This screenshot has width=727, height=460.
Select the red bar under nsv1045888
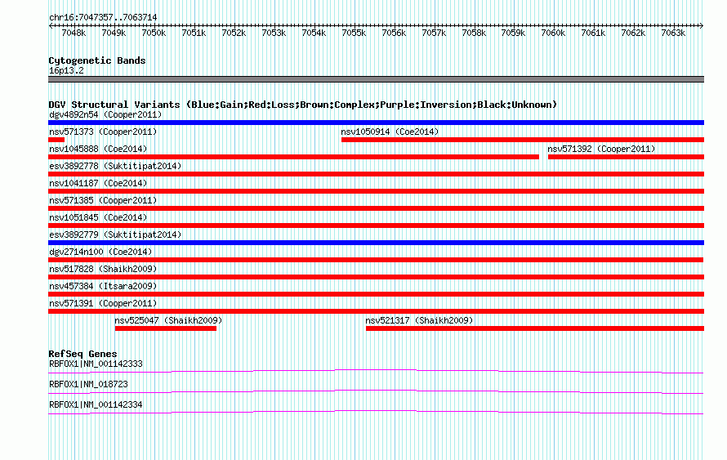[293, 157]
